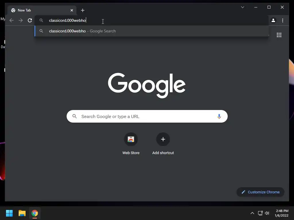Viewport: 294px width, 220px height.
Task: Open a new tab with plus button
Action: (83, 10)
